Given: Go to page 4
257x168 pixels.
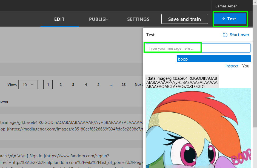Looking at the screenshot, I should point(86,84).
